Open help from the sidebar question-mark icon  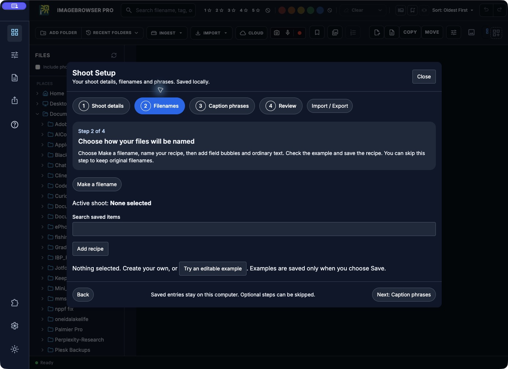15,125
